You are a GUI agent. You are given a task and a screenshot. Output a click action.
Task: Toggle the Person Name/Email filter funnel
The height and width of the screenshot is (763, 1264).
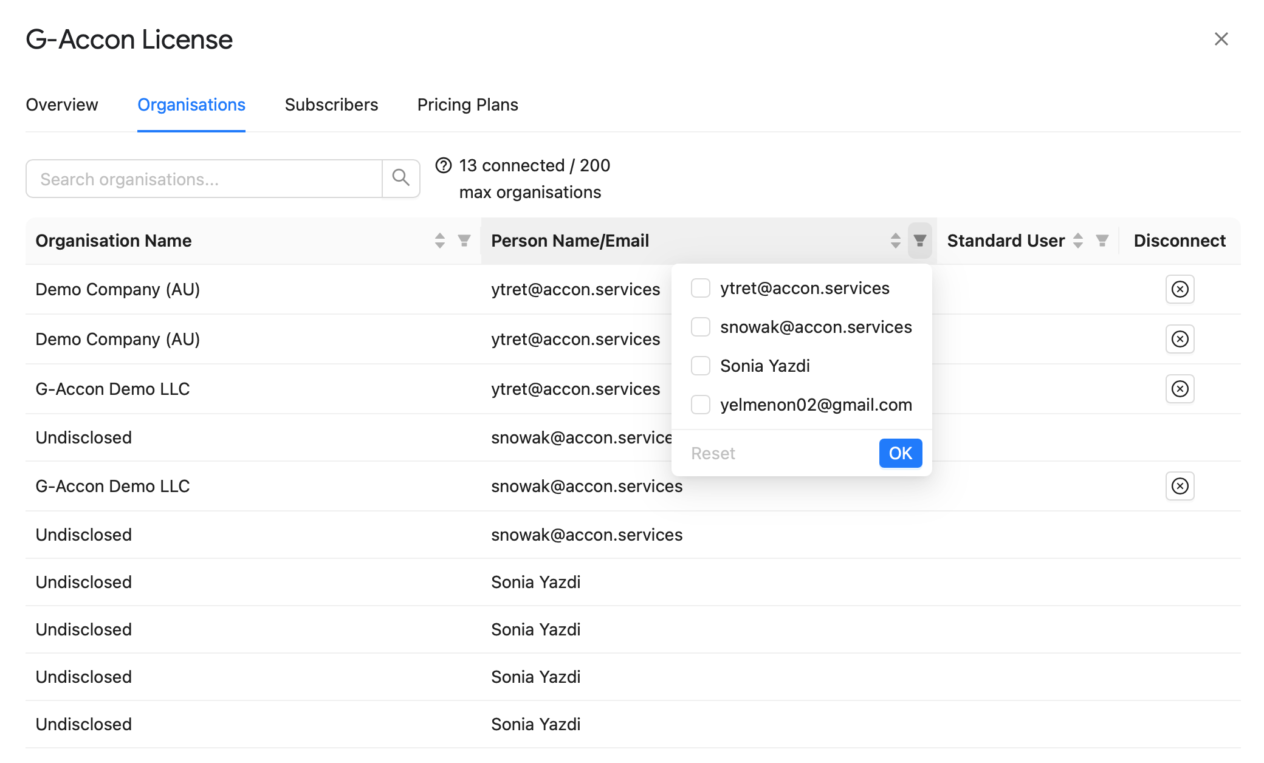pos(920,241)
